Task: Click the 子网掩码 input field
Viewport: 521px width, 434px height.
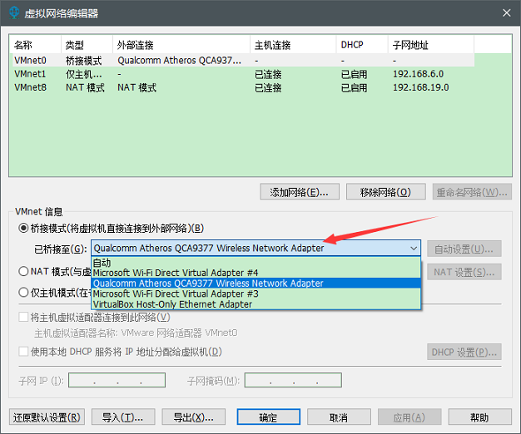Action: 293,380
